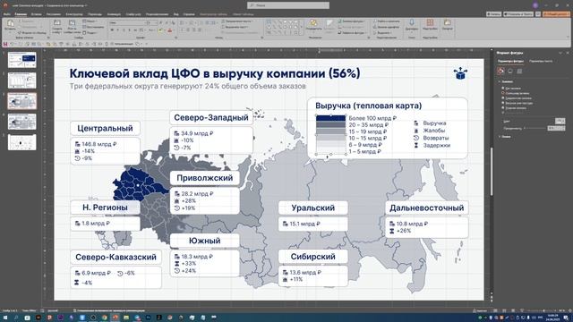Click the New Slide (Создать слайд) icon
Image resolution: width=573 pixels, height=322 pixels.
pyautogui.click(x=57, y=23)
